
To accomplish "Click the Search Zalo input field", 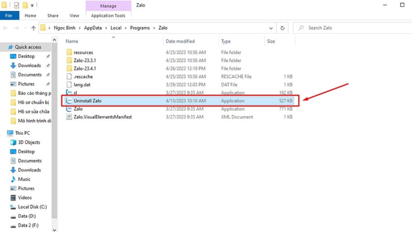I will tap(352, 28).
